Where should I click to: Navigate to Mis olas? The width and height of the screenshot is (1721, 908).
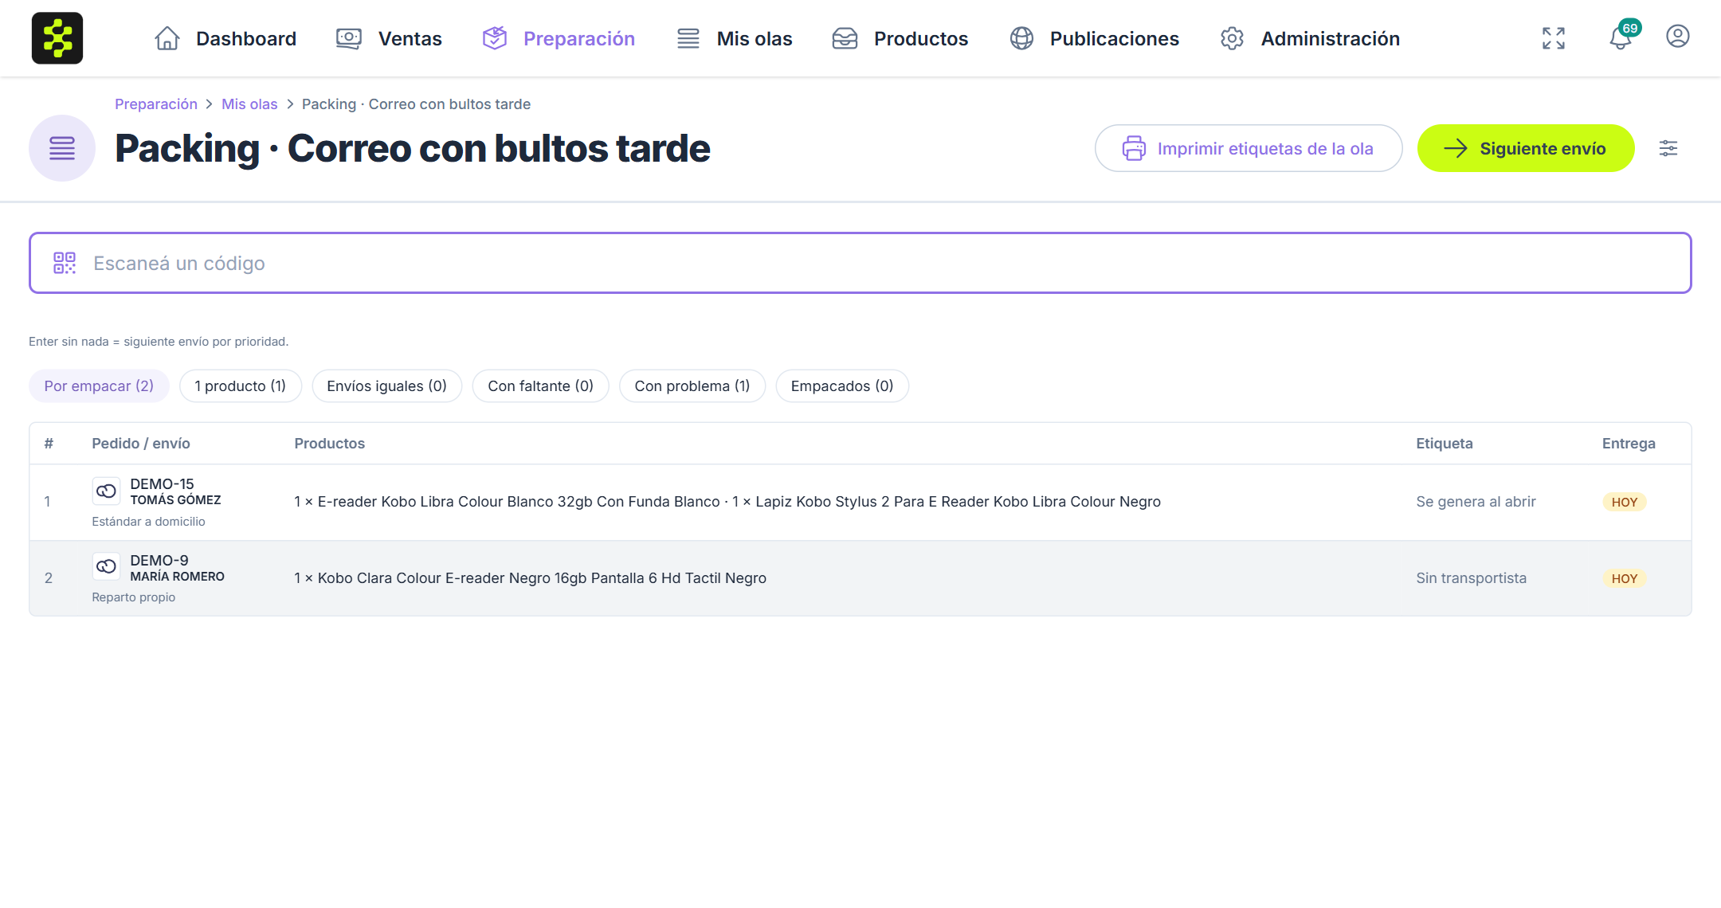[x=734, y=38]
